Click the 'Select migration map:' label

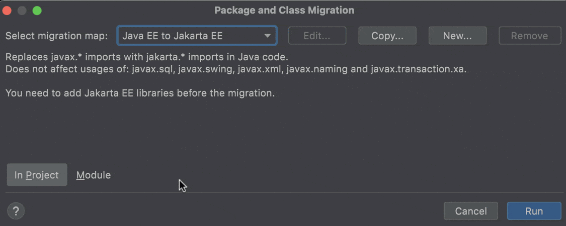(x=56, y=36)
